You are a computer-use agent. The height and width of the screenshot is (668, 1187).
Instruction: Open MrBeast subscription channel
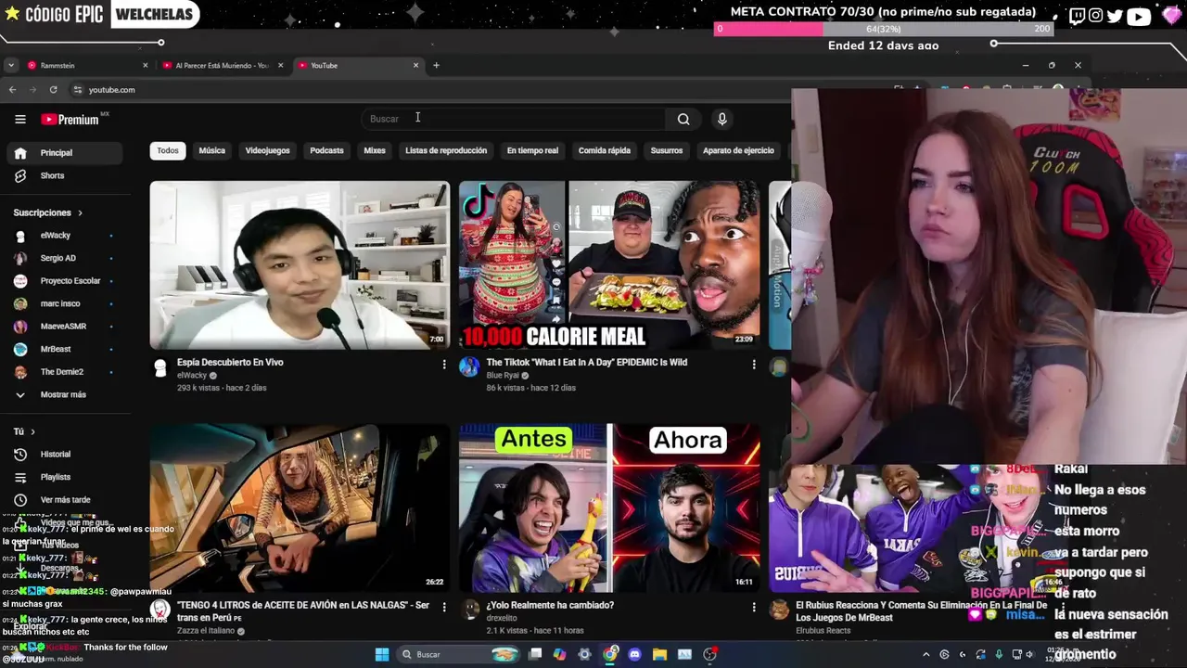[x=64, y=349]
